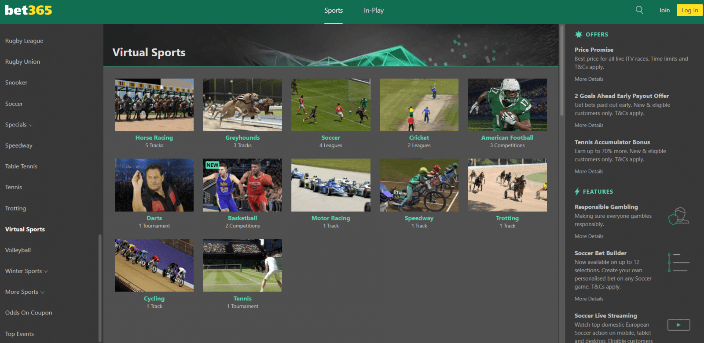Click the Cricket title link
704x343 pixels.
(419, 137)
